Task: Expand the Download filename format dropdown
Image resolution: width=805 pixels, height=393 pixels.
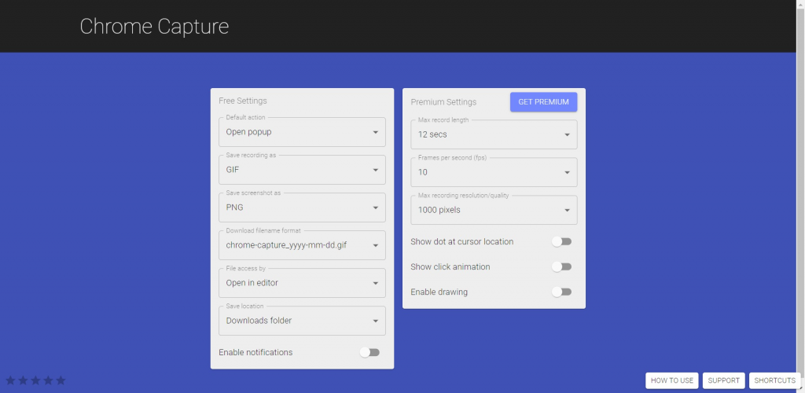Action: click(302, 245)
